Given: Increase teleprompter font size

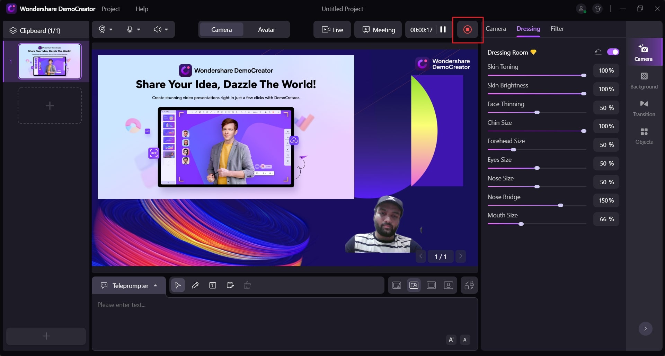Looking at the screenshot, I should coord(451,339).
